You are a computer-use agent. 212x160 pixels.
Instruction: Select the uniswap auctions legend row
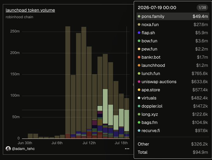coord(173,81)
